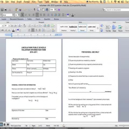This screenshot has width=129, height=129.
Task: Open the zoom percentage dropdown in toolbar
Action: tap(55, 10)
